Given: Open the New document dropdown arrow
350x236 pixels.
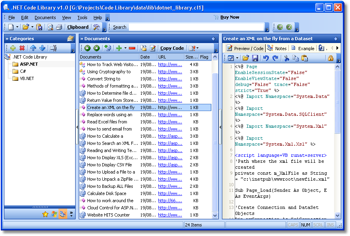Looking at the screenshot, I should [x=17, y=27].
